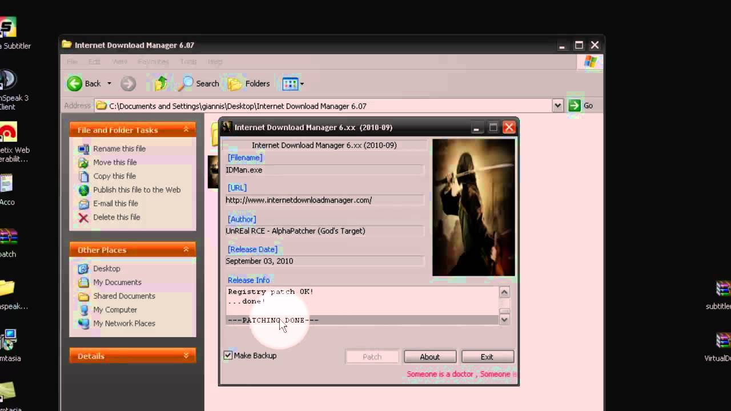Image resolution: width=731 pixels, height=411 pixels.
Task: Click the Go button beside address bar
Action: tap(581, 106)
